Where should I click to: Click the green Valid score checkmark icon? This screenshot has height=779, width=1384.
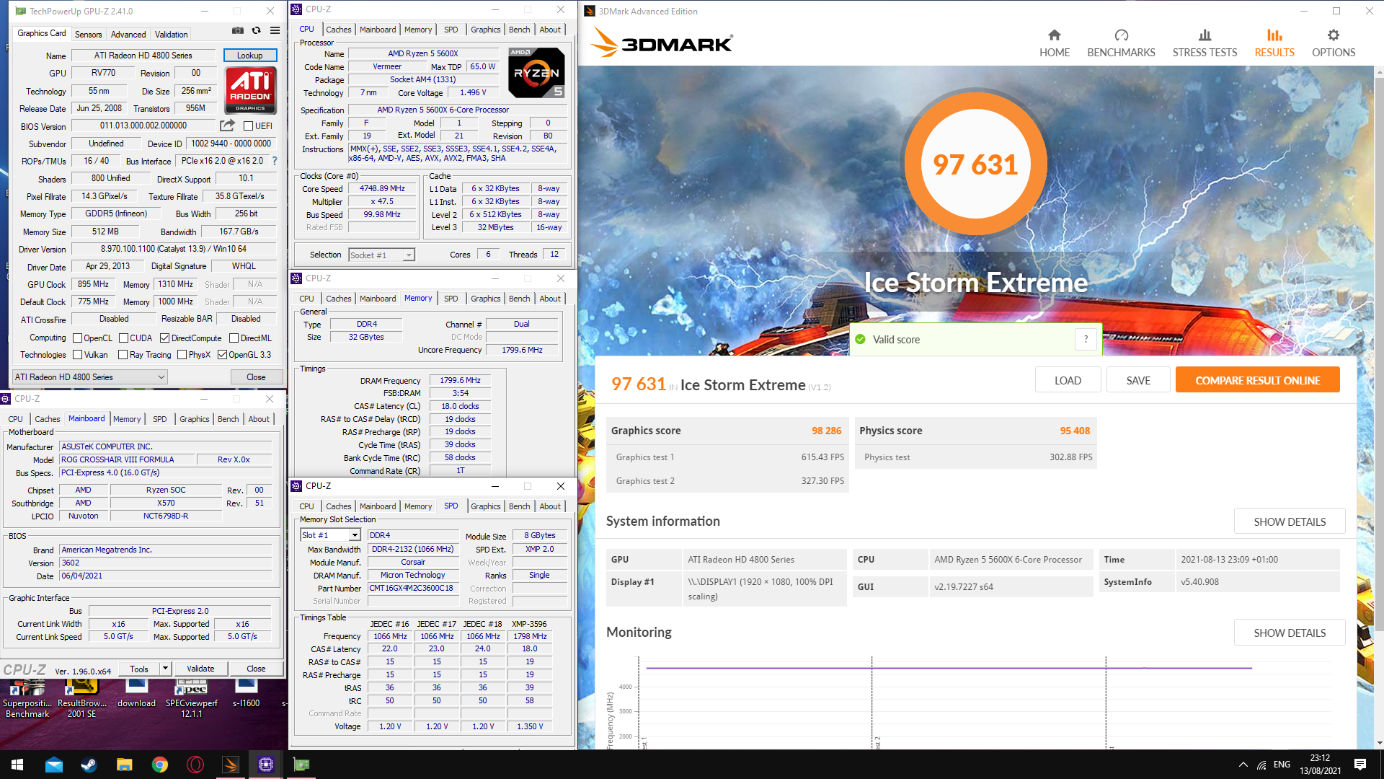860,339
